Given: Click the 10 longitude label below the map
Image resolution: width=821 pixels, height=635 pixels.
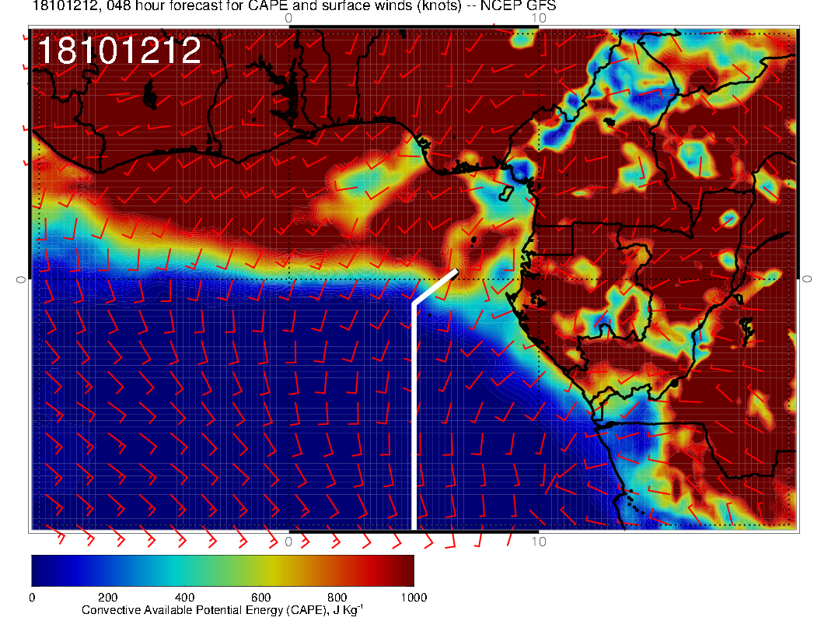Looking at the screenshot, I should pyautogui.click(x=538, y=541).
